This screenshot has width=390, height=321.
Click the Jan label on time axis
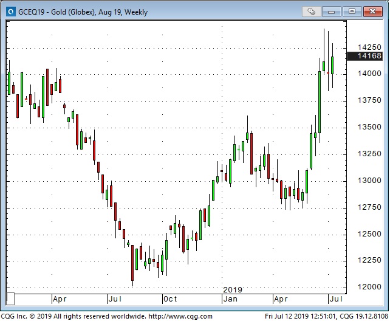pos(230,299)
